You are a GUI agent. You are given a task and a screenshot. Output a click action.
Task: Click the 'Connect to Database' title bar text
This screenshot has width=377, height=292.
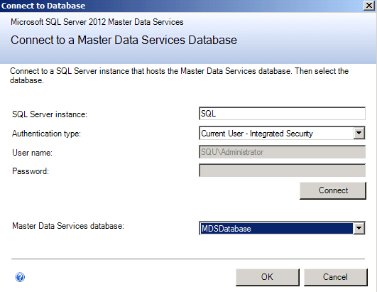[43, 6]
